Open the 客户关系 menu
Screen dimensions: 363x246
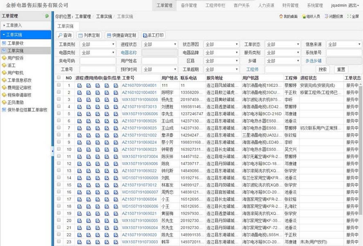click(x=242, y=5)
